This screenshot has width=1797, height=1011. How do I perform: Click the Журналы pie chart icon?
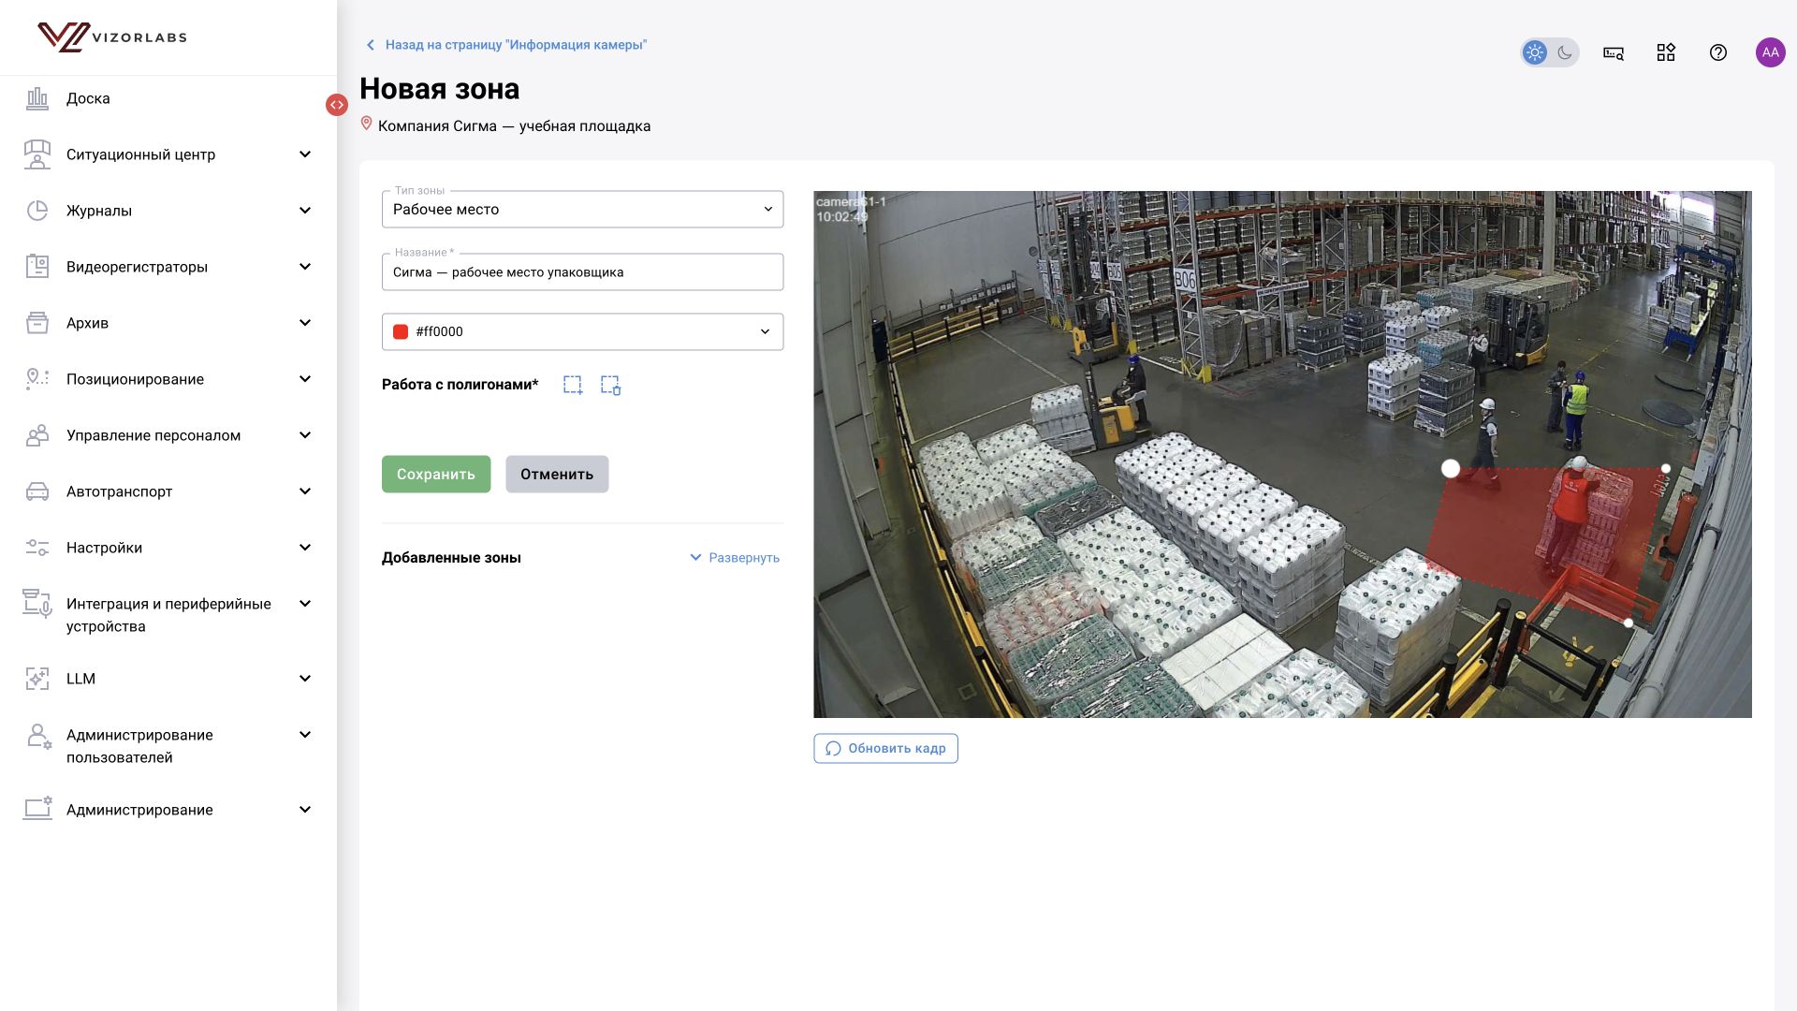[37, 211]
